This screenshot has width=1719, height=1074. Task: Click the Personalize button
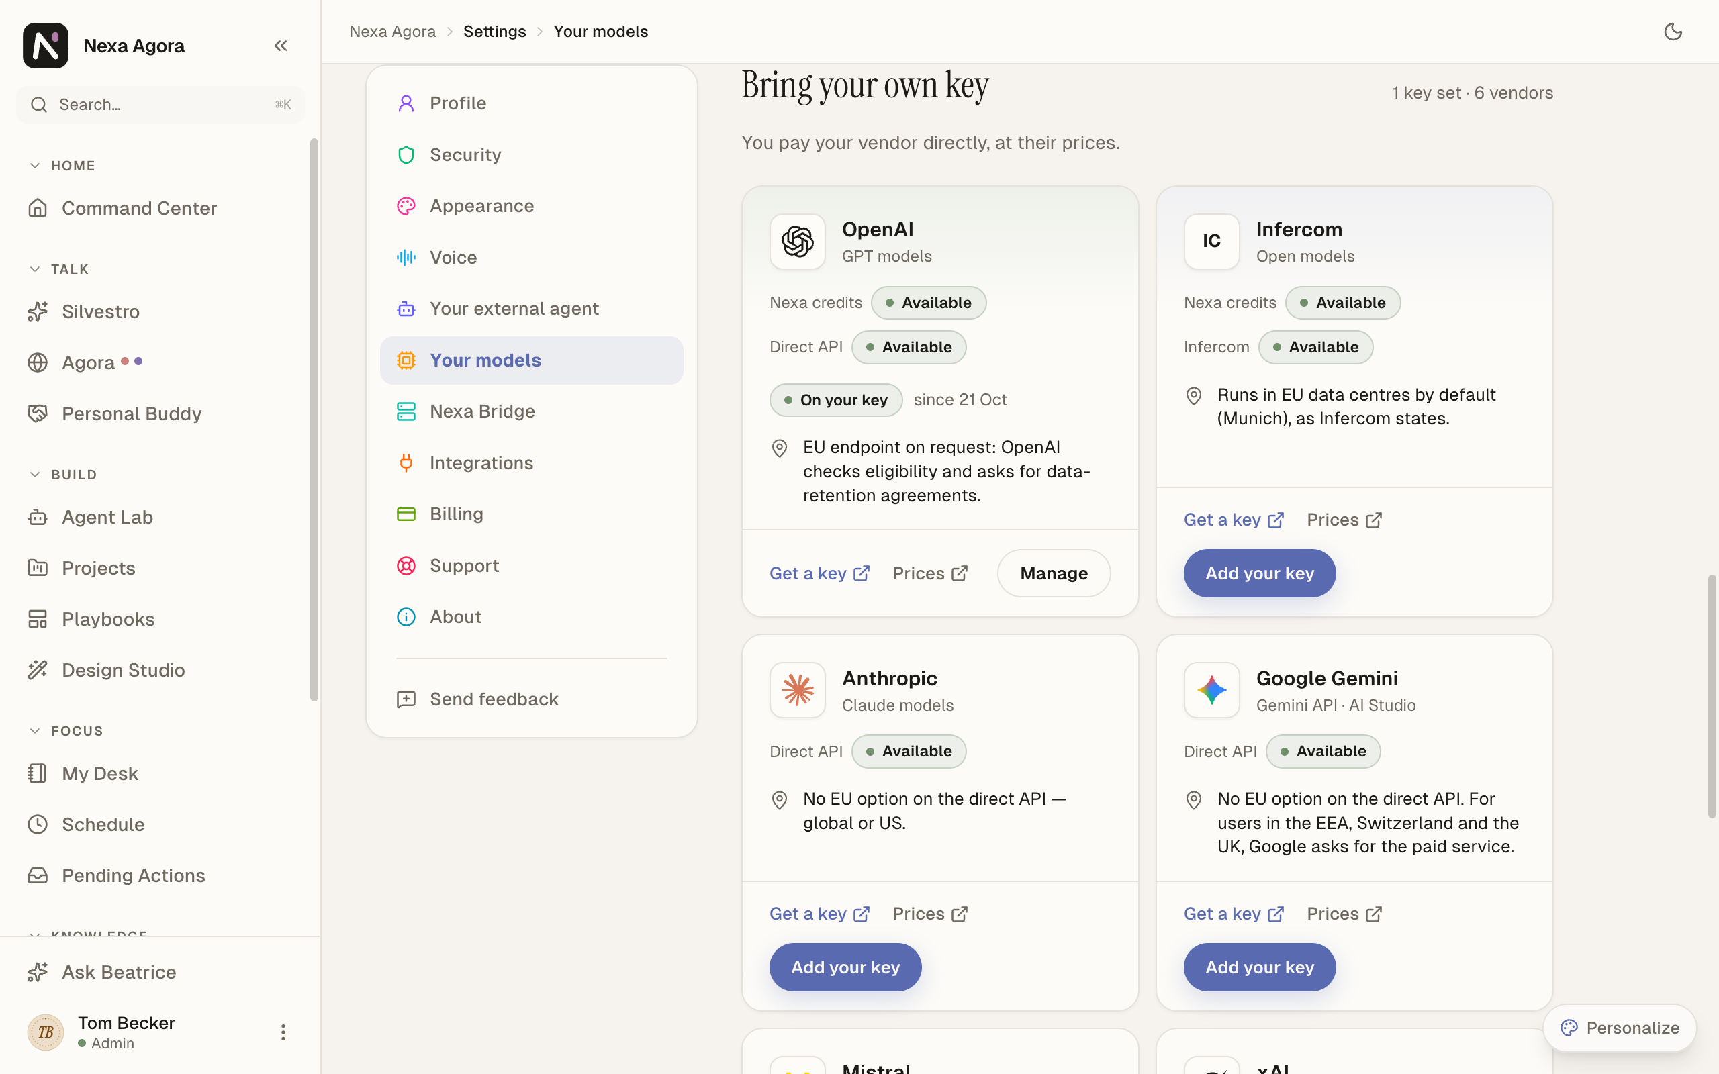point(1620,1028)
